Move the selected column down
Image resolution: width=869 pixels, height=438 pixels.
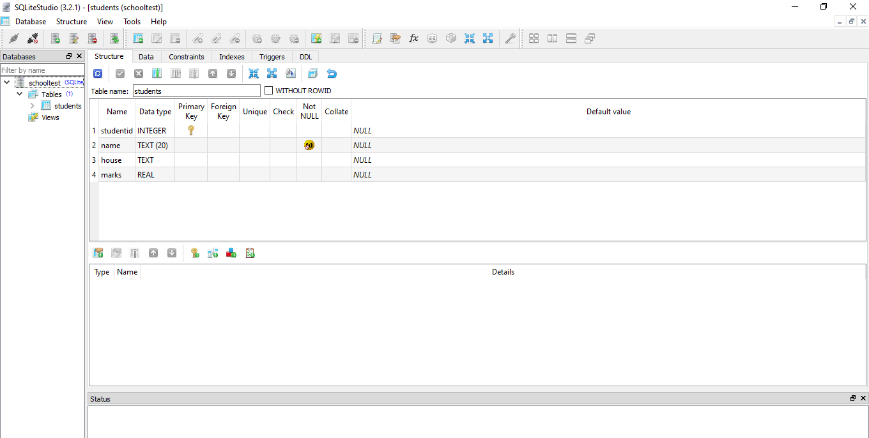(x=231, y=73)
